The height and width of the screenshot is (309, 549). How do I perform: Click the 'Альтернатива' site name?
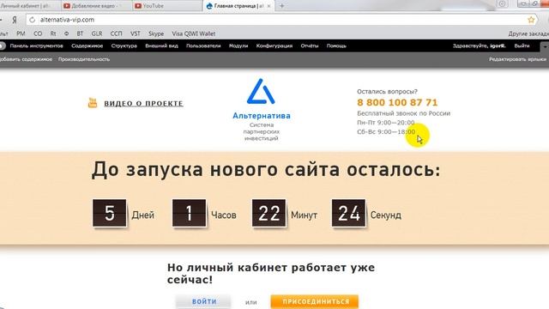pyautogui.click(x=262, y=116)
